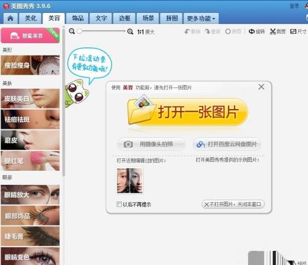The width and height of the screenshot is (308, 265).
Task: Select the 祛痘祛斑 blemish removal tool
Action: pos(30,119)
